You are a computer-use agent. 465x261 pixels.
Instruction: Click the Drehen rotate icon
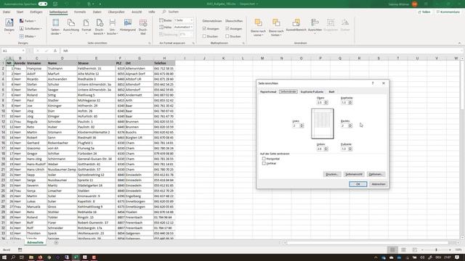pyautogui.click(x=345, y=25)
